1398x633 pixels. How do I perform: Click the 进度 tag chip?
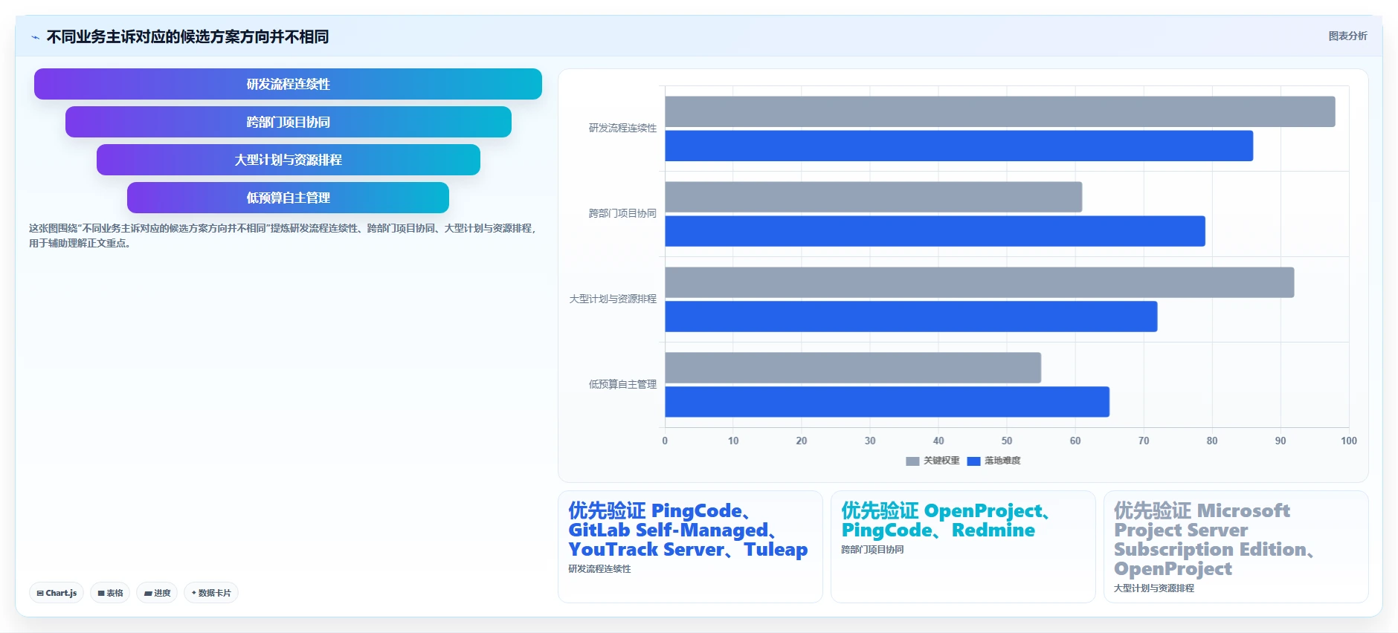click(x=157, y=593)
